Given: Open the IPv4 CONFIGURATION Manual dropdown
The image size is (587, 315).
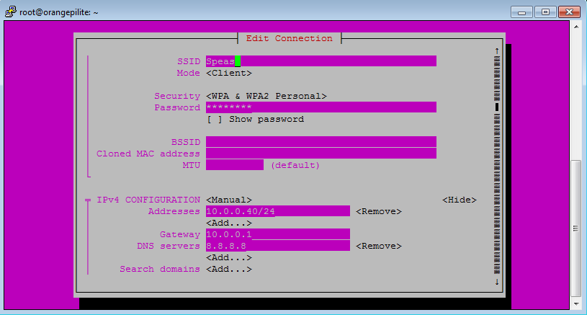Looking at the screenshot, I should click(229, 200).
